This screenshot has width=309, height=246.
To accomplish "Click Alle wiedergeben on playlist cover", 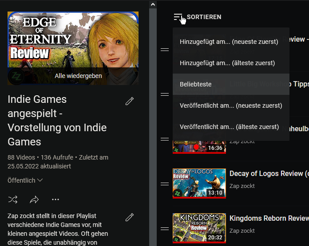I will coord(78,76).
